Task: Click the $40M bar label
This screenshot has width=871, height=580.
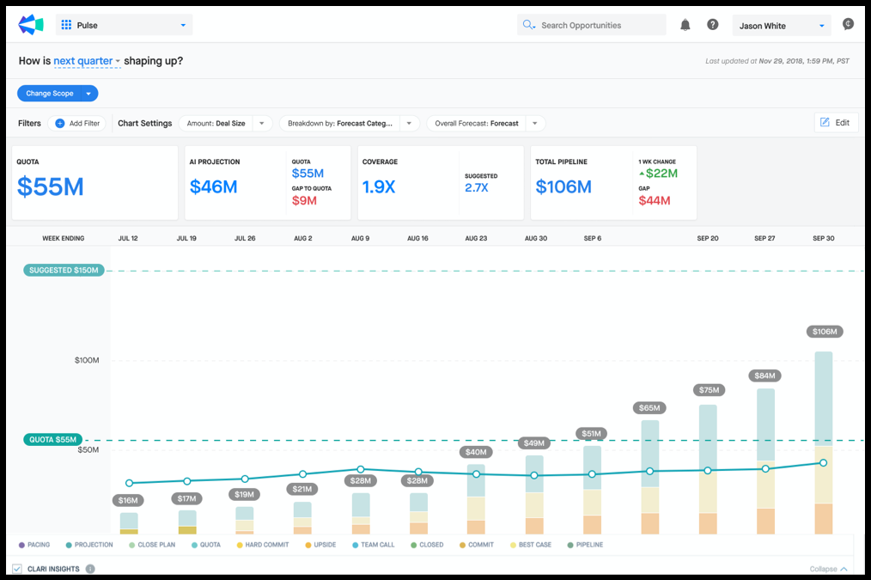Action: pyautogui.click(x=476, y=452)
